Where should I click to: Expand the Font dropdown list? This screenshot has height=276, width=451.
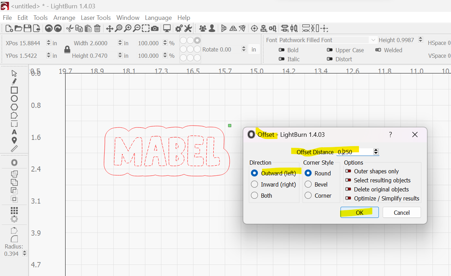pos(373,40)
